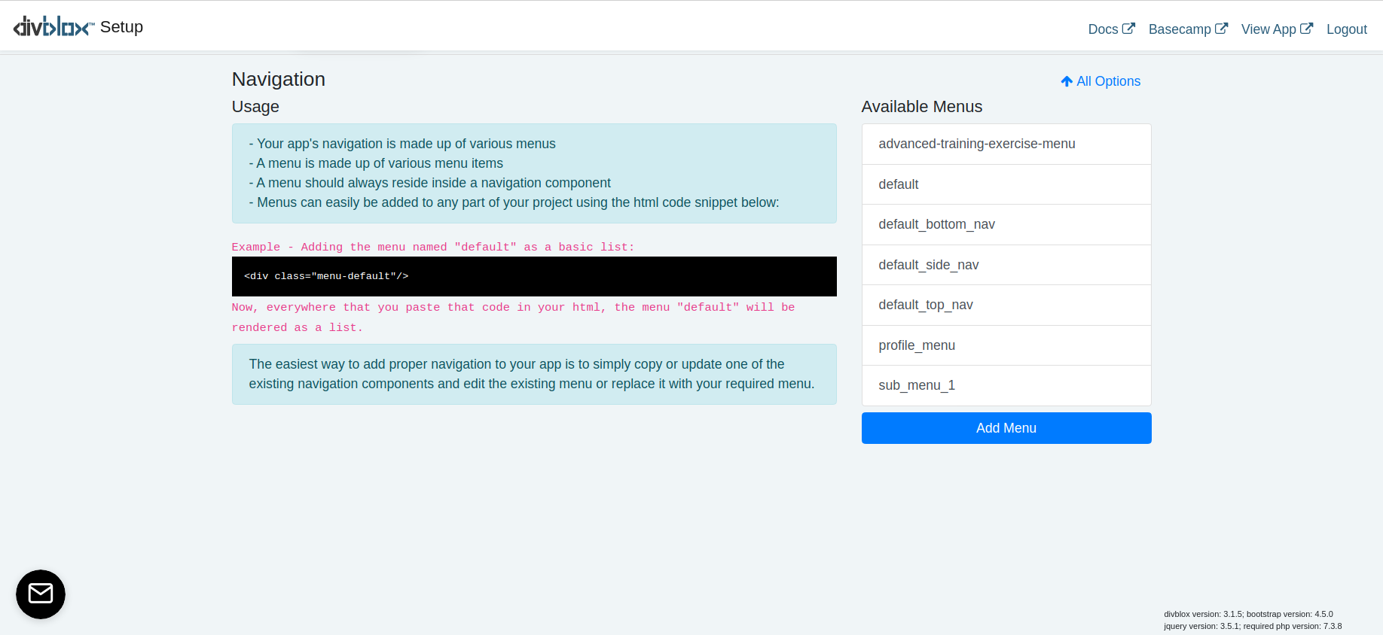Click 'A menu is made up of various' line

(376, 163)
